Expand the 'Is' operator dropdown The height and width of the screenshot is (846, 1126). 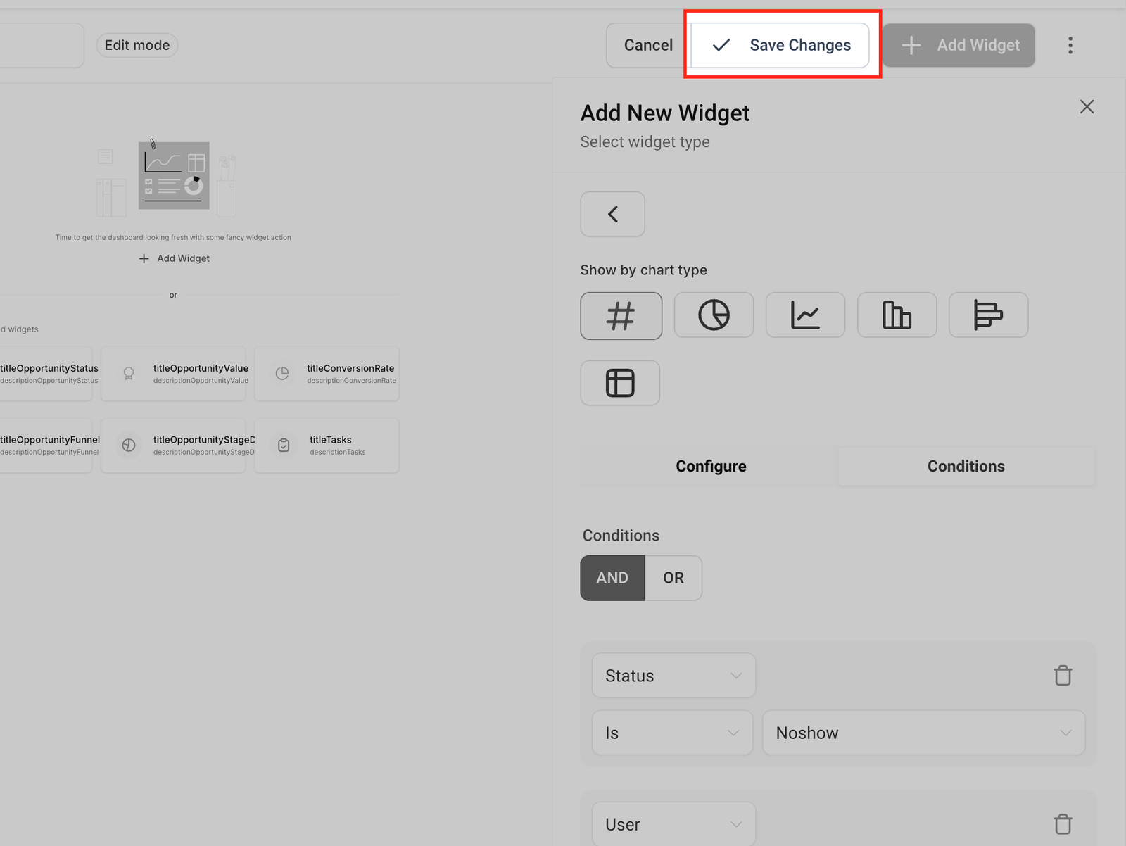[672, 733]
